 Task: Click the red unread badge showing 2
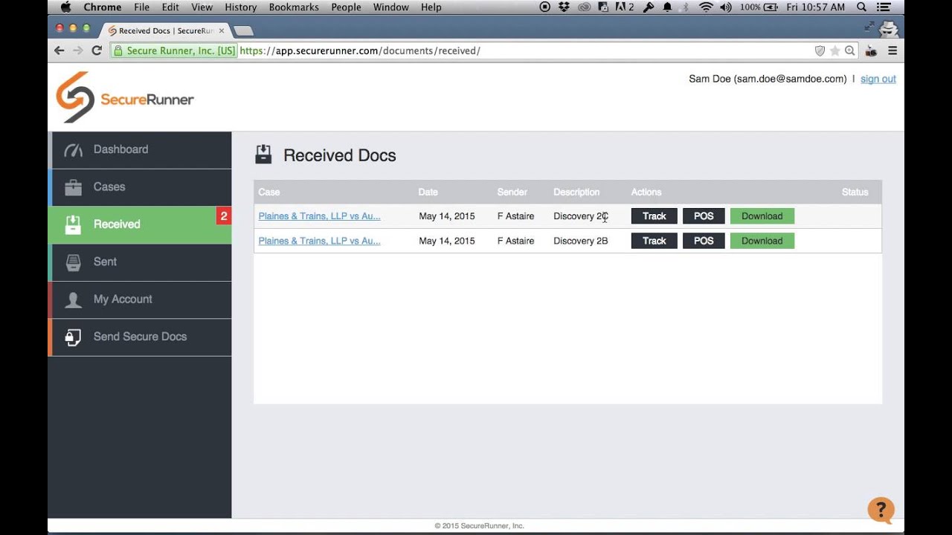pyautogui.click(x=224, y=216)
